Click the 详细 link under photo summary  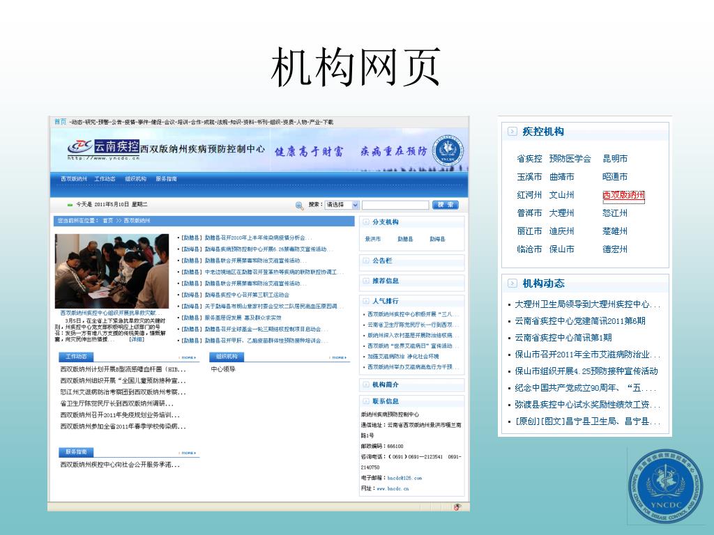pyautogui.click(x=137, y=339)
